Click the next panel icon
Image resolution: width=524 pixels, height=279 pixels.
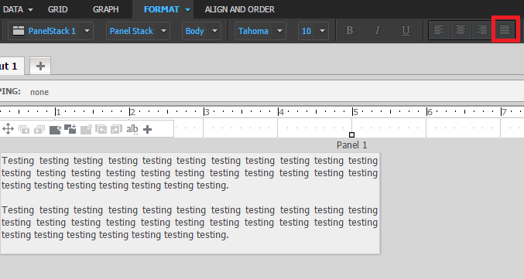[39, 129]
